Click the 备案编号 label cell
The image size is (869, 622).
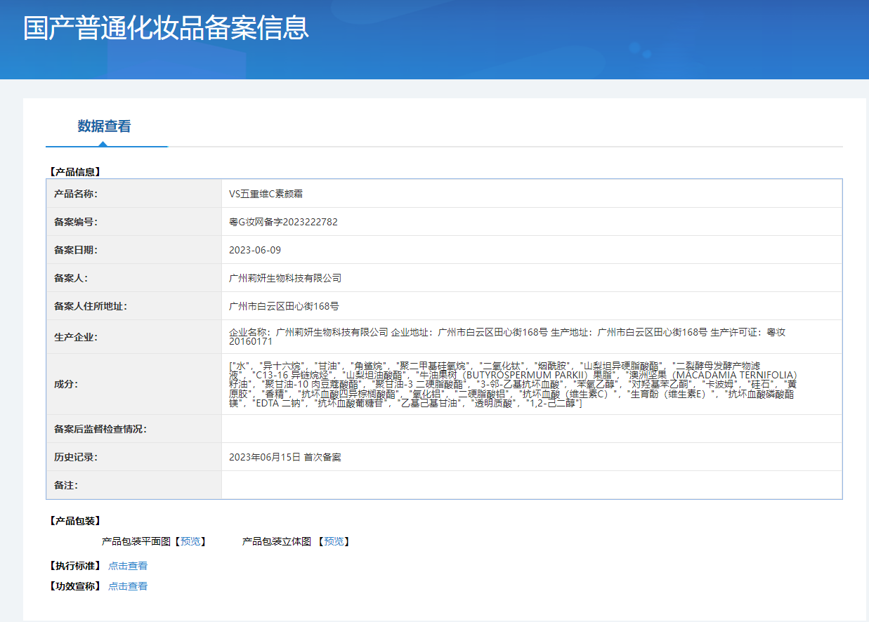[134, 222]
